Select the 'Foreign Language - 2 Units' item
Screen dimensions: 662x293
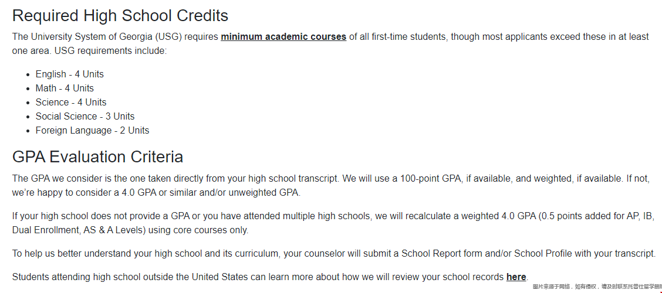(93, 130)
